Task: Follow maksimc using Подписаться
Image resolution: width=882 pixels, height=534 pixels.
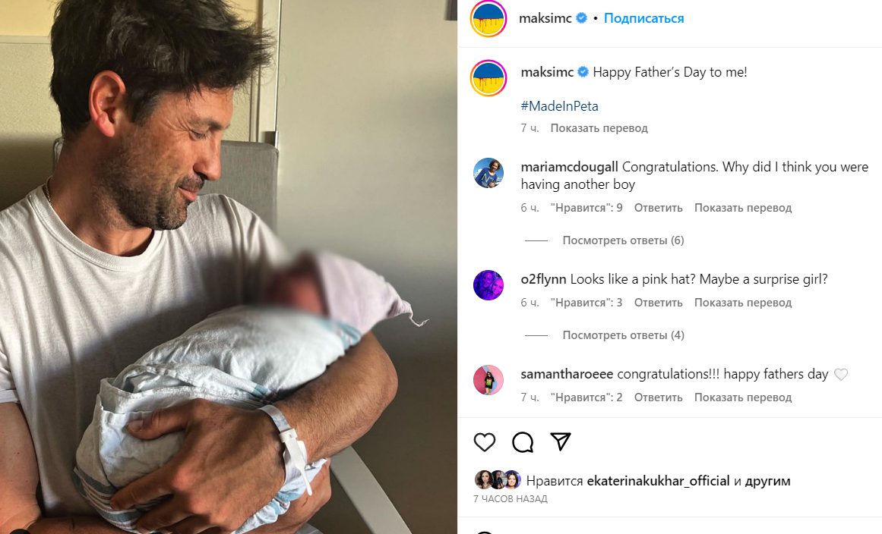Action: click(x=643, y=18)
